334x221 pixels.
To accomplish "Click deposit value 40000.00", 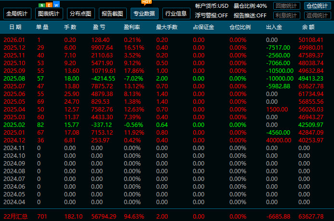I will 279,140.
